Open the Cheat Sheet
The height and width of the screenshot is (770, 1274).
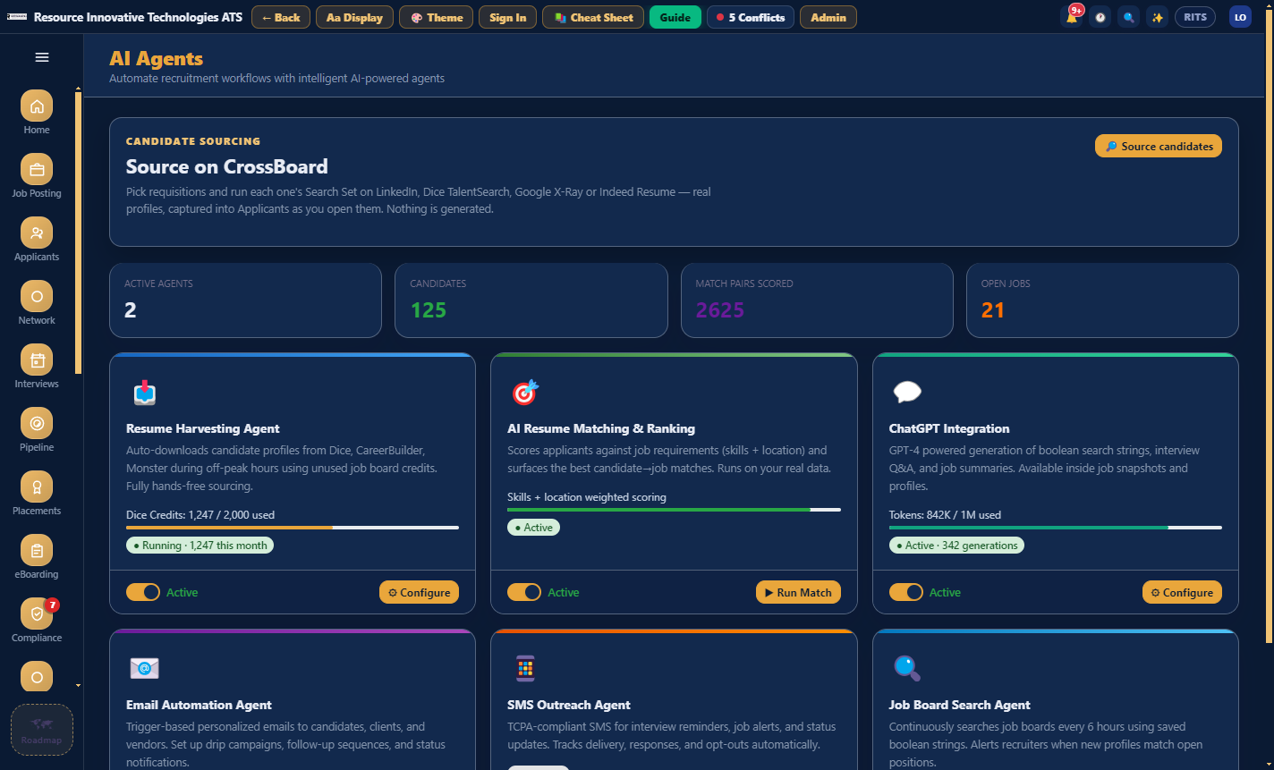[x=593, y=17]
